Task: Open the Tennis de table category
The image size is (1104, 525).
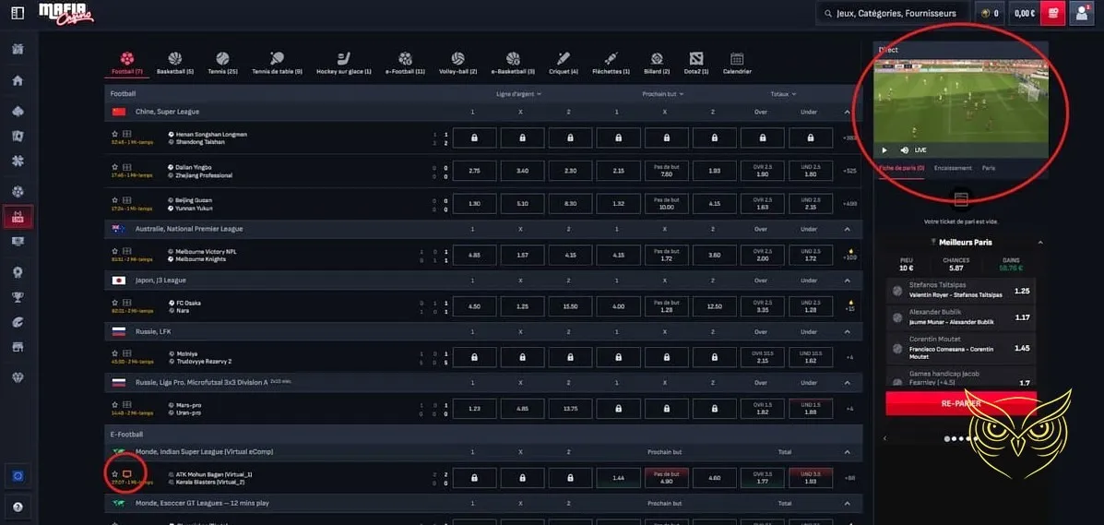Action: point(277,59)
